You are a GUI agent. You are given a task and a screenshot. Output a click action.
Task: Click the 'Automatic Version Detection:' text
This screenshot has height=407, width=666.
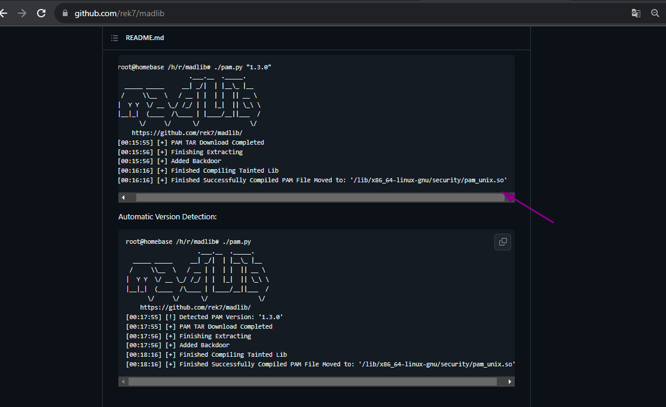[x=167, y=216]
